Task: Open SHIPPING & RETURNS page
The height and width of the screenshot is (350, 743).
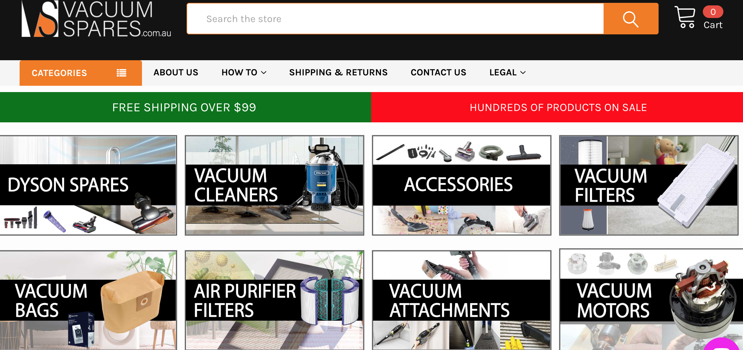Action: [338, 73]
